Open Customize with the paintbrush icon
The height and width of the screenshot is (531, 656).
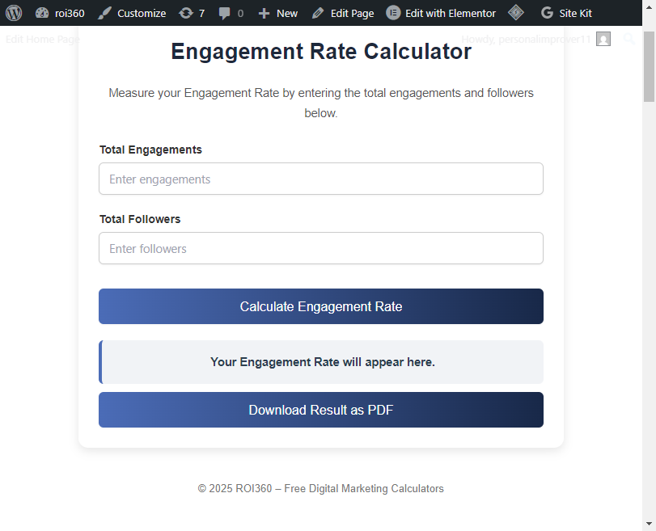click(104, 13)
